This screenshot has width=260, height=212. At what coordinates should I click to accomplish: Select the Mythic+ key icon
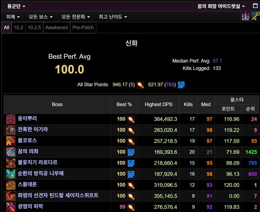click(x=256, y=17)
